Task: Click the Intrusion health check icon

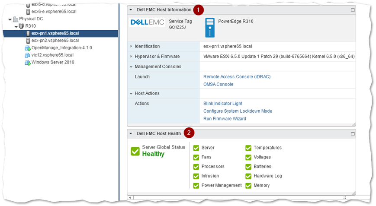Action: click(196, 176)
